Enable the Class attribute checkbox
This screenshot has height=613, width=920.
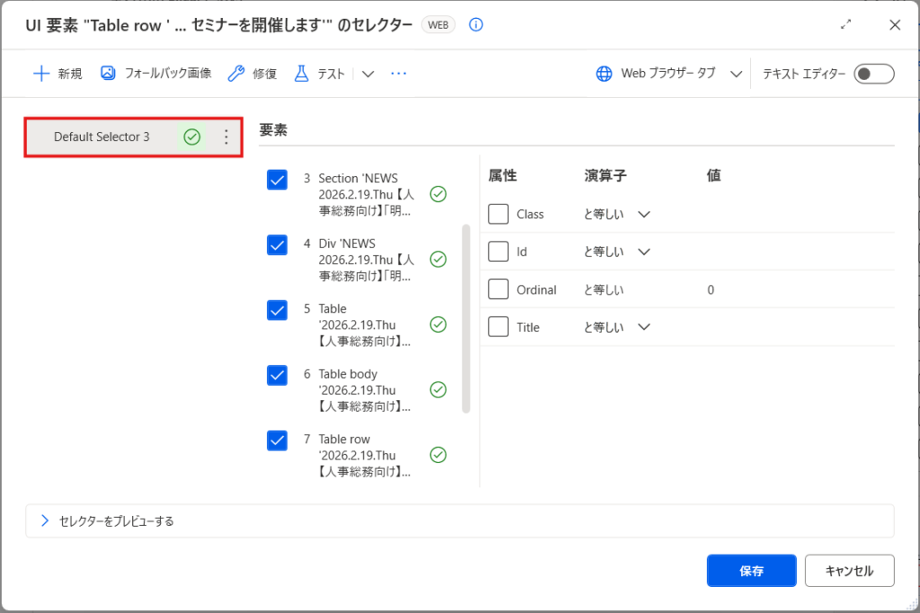(499, 215)
